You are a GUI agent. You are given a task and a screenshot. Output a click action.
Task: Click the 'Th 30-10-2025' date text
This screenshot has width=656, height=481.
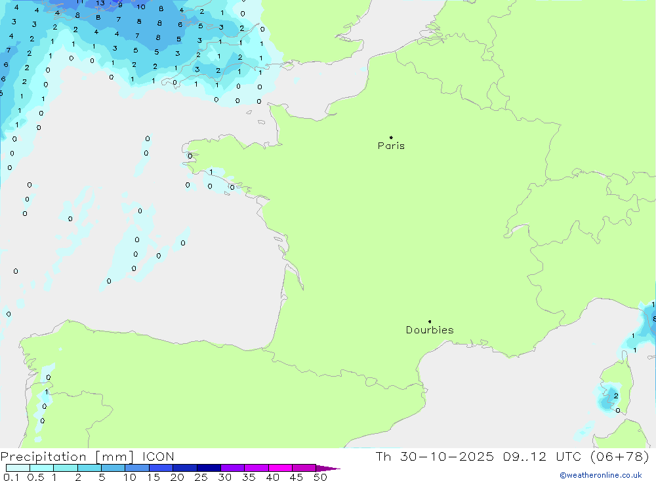pyautogui.click(x=434, y=457)
